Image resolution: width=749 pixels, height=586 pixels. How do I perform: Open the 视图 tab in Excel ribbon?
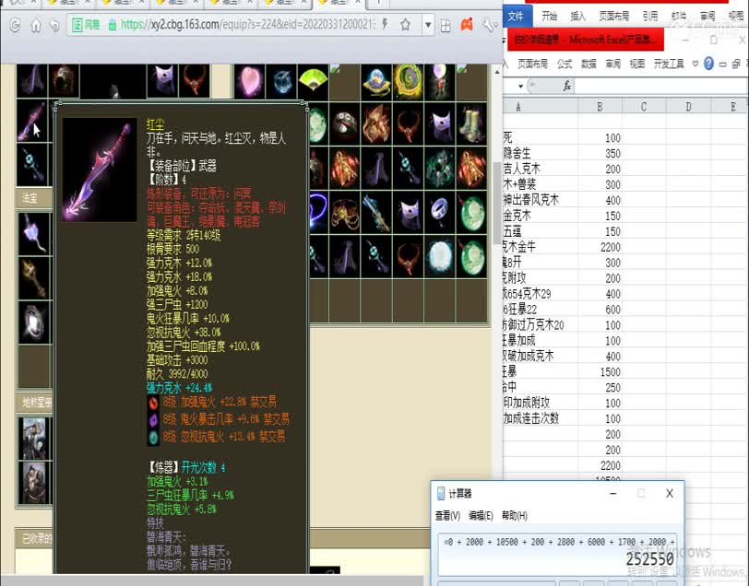637,64
